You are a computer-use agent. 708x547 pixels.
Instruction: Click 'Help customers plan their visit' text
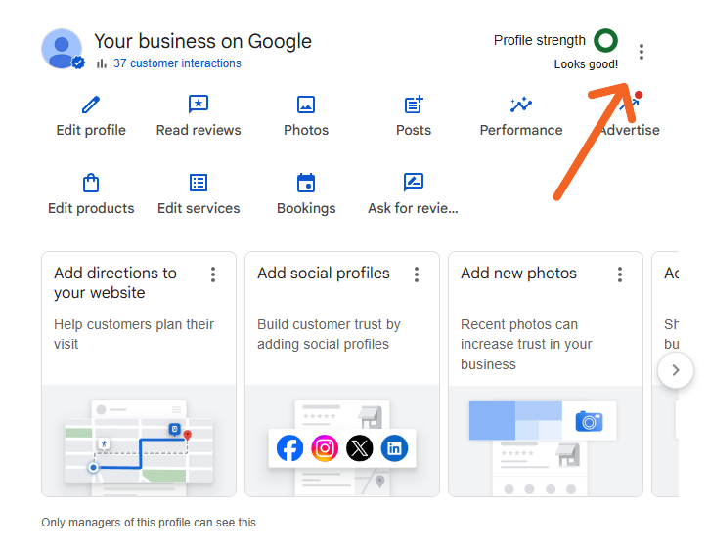134,334
